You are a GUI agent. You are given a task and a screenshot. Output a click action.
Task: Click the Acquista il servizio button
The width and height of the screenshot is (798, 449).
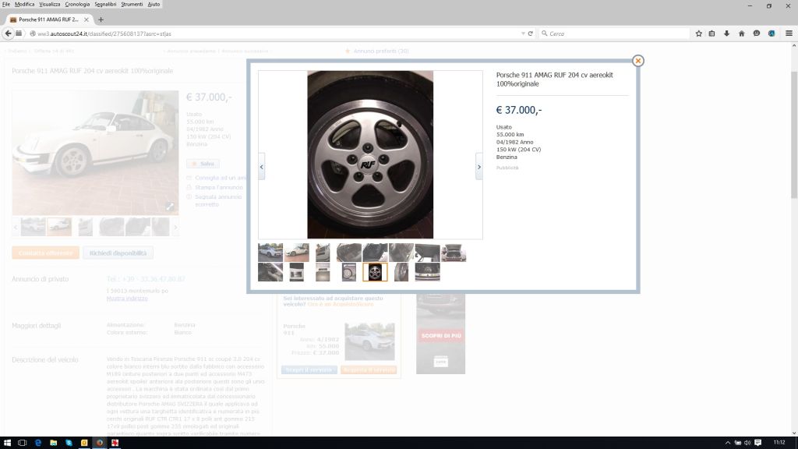click(x=369, y=369)
